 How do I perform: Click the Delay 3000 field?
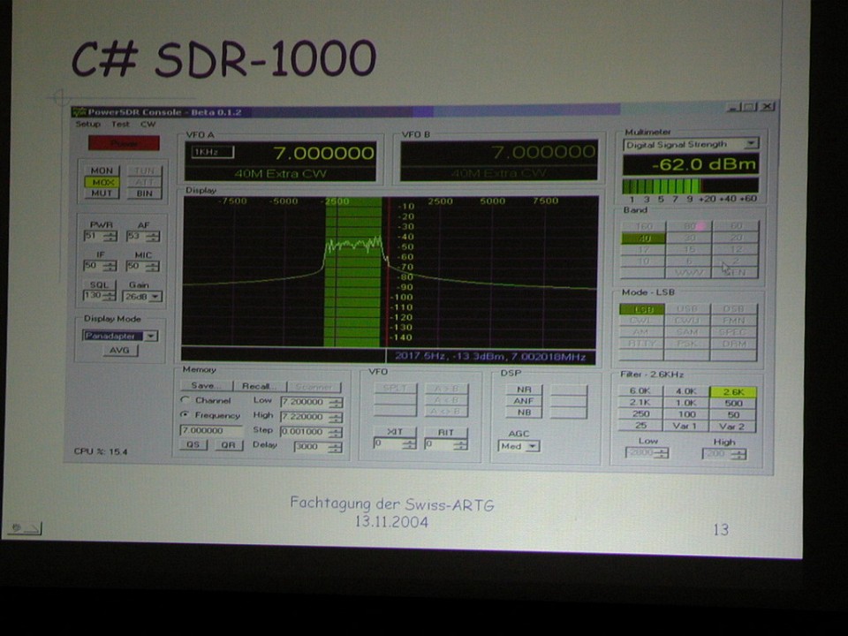click(x=317, y=447)
